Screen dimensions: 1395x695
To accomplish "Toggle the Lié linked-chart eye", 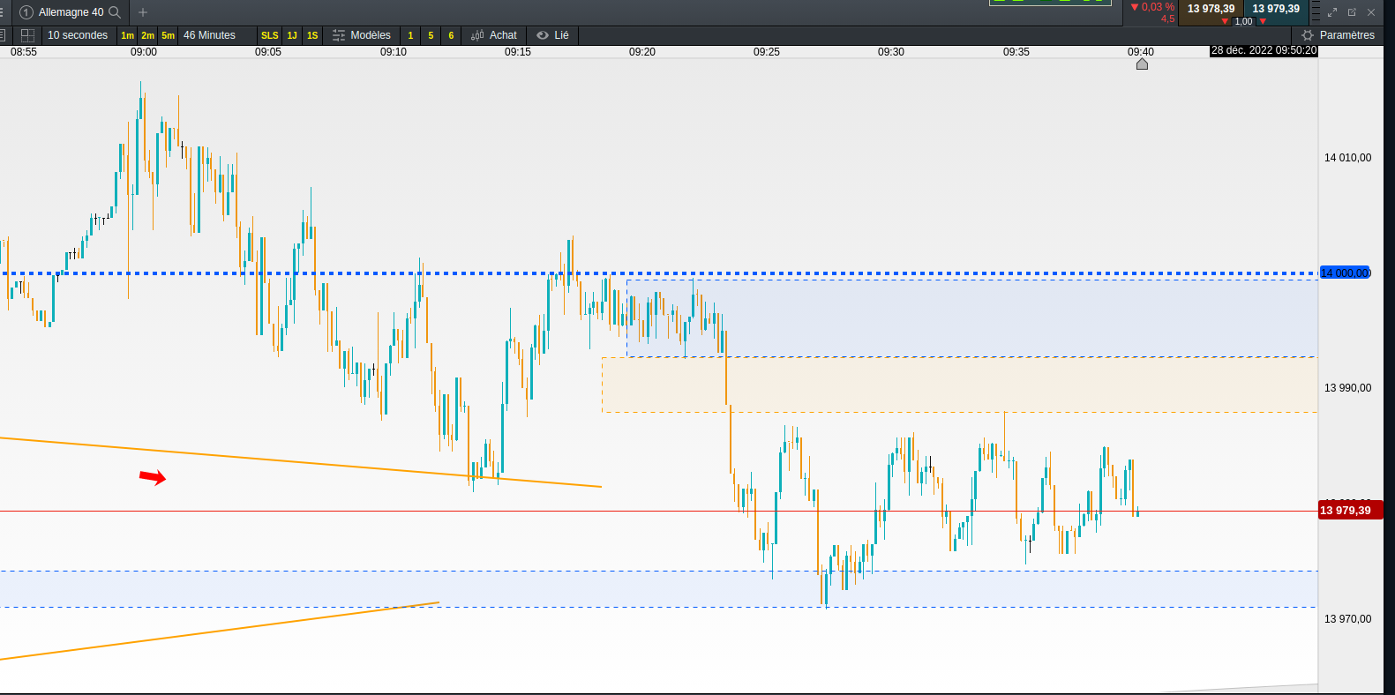I will [553, 35].
